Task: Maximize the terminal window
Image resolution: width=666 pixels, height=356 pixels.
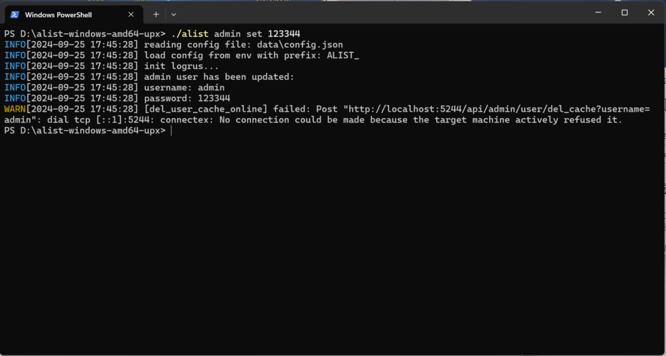Action: click(x=624, y=13)
